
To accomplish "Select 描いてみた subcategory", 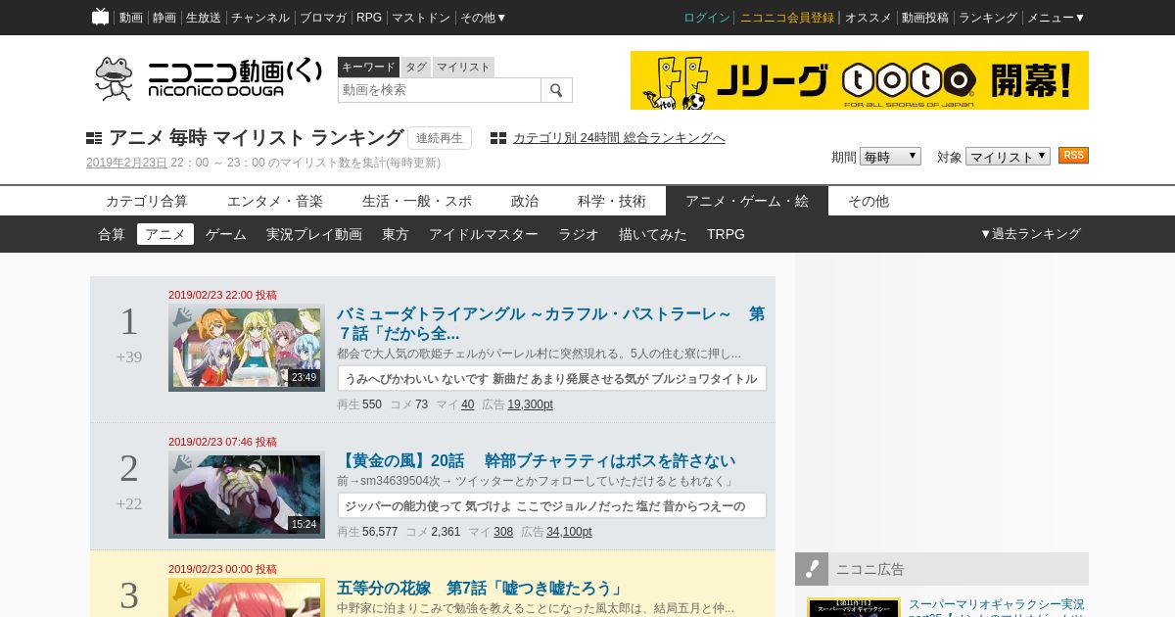I will pos(653,234).
